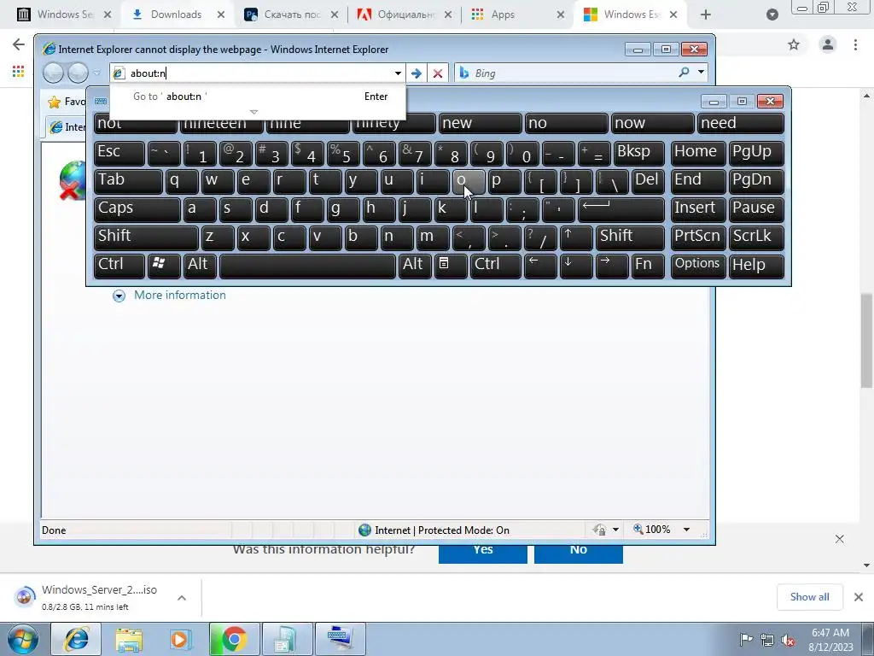Click the Chrome page vertical scrollbar
Viewport: 874px width, 656px height.
tap(867, 340)
